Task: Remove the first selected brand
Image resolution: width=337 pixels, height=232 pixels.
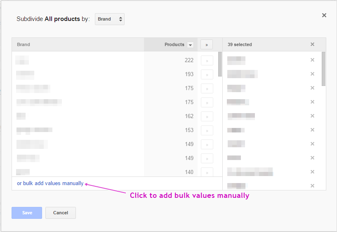Action: [312, 60]
